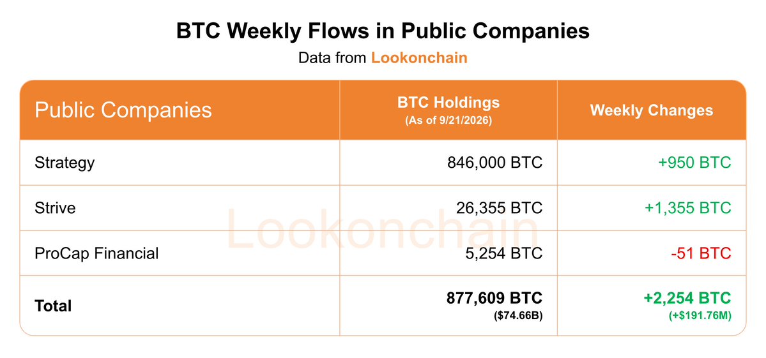The image size is (766, 358).
Task: Click the $74.66B total value text
Action: click(518, 316)
